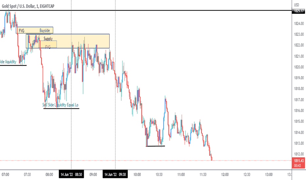The height and width of the screenshot is (180, 306).
Task: Click the 1824.00 price axis value
Action: (x=299, y=24)
